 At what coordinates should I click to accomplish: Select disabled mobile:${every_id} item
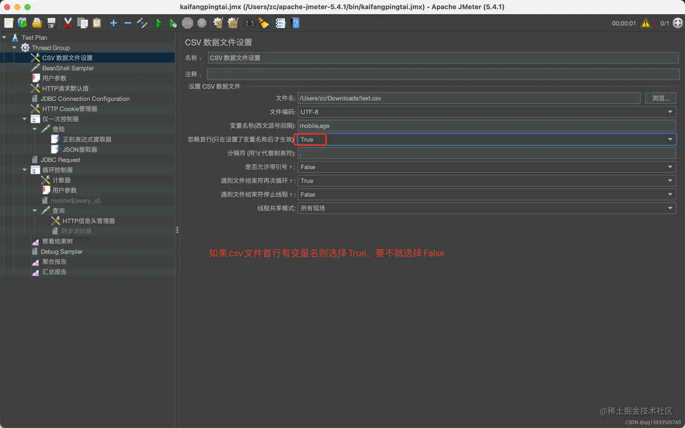(75, 201)
